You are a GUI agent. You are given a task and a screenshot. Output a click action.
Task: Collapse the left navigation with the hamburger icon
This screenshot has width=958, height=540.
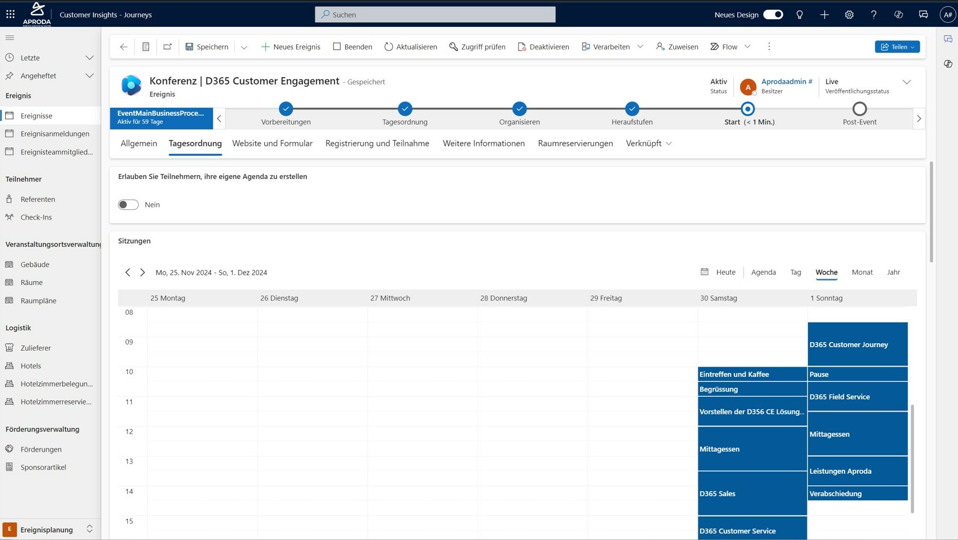click(x=9, y=38)
